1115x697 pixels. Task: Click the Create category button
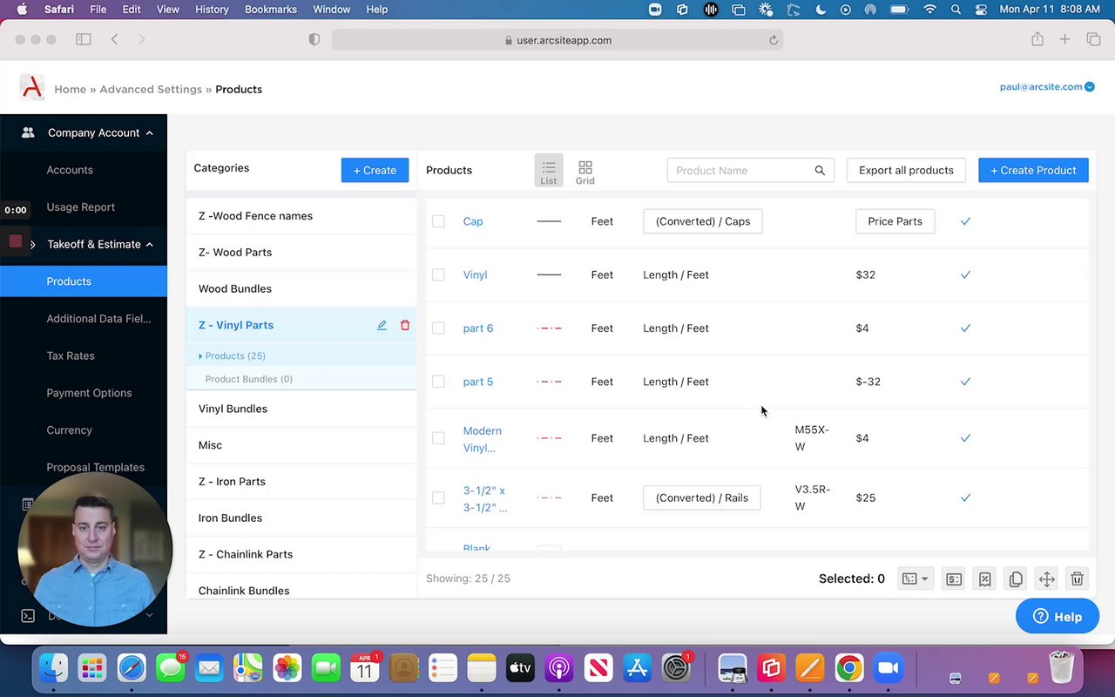[375, 170]
